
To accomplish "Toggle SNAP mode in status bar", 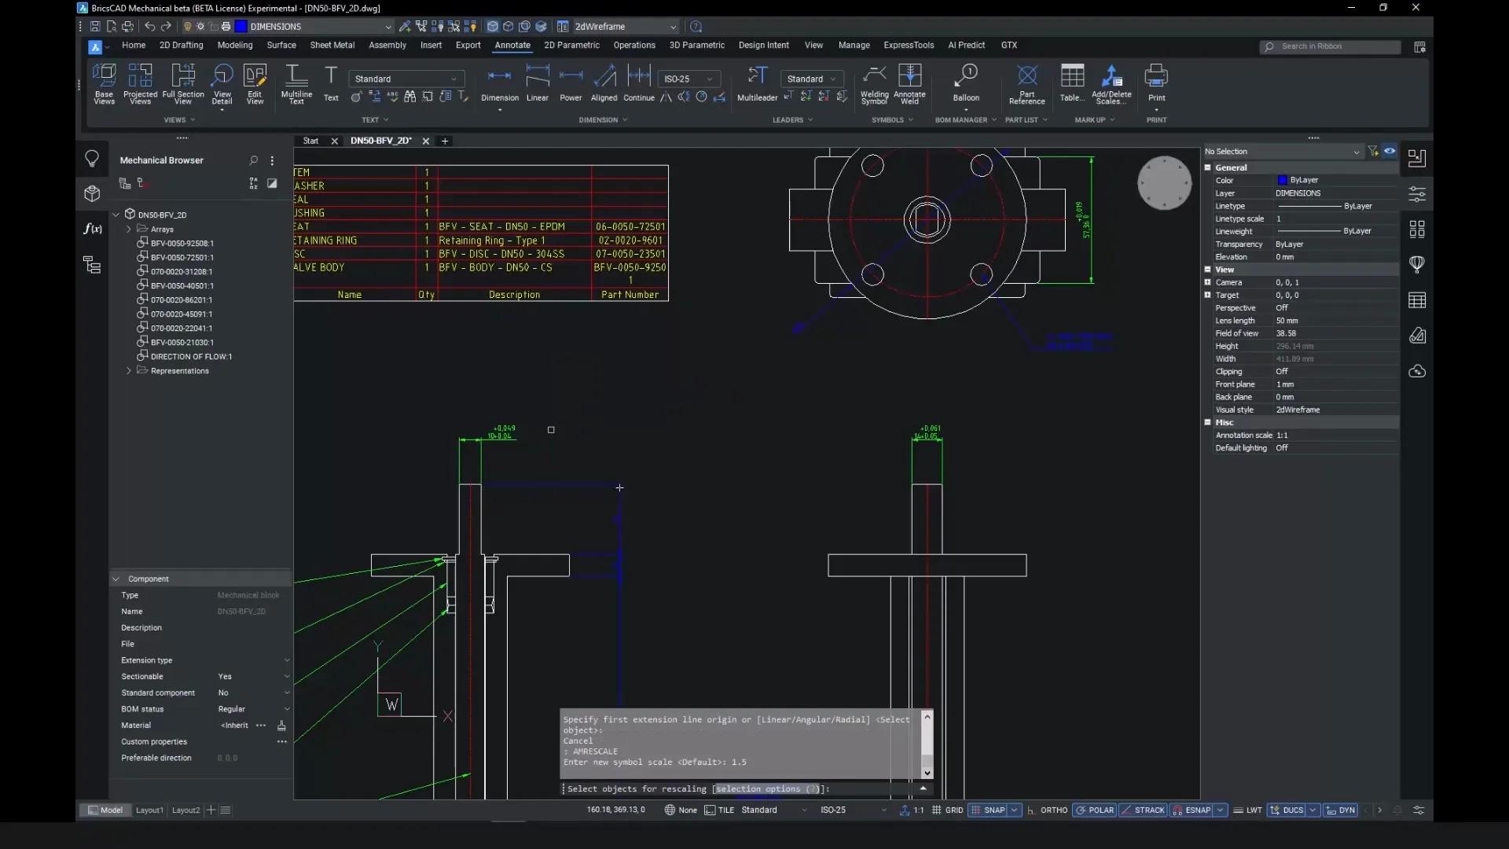I will click(988, 810).
